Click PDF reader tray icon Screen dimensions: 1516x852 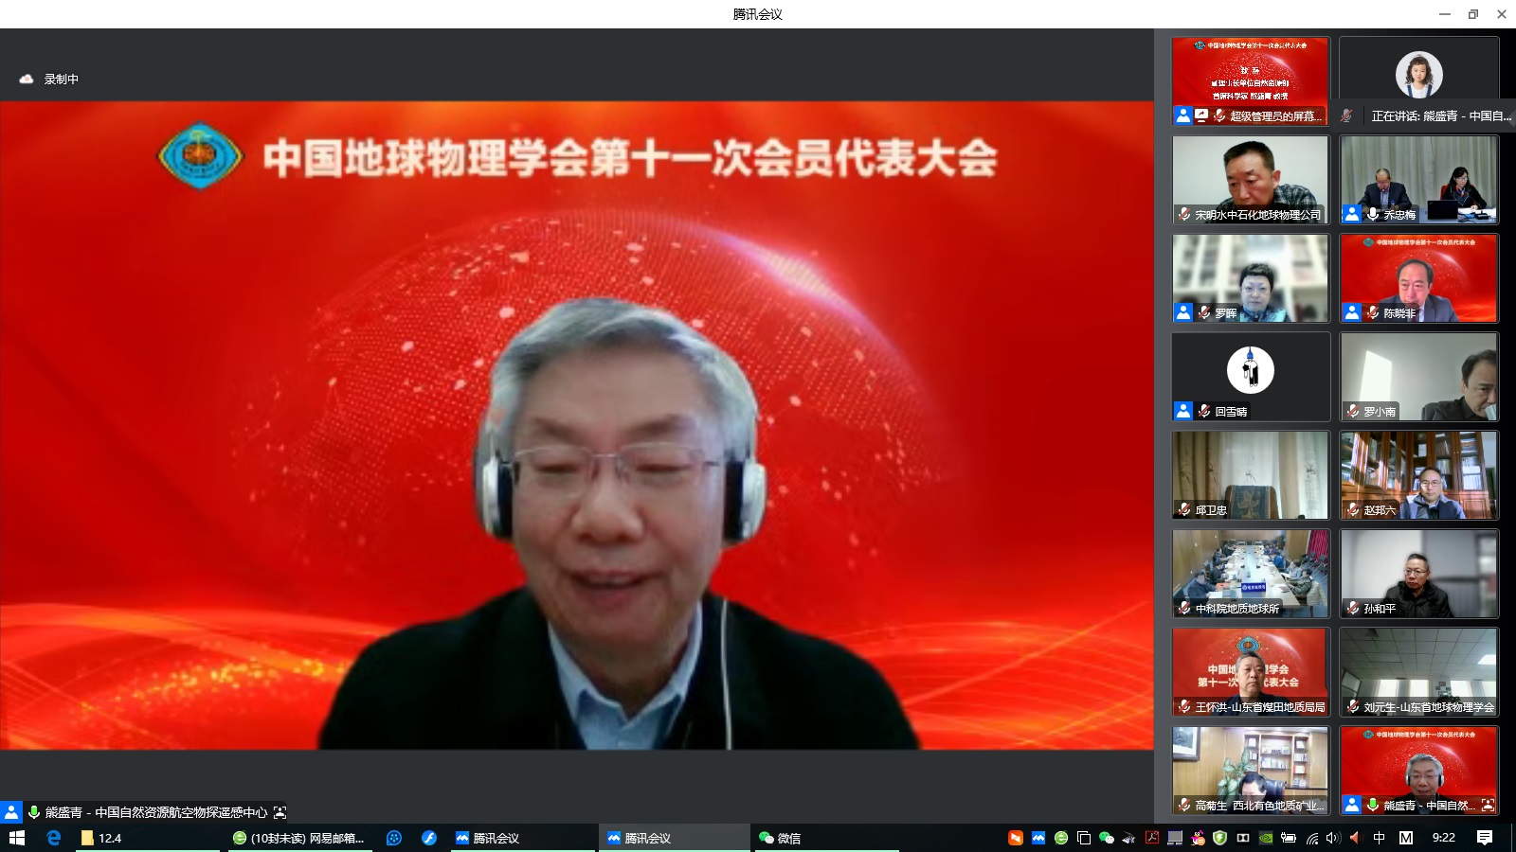pos(1152,838)
